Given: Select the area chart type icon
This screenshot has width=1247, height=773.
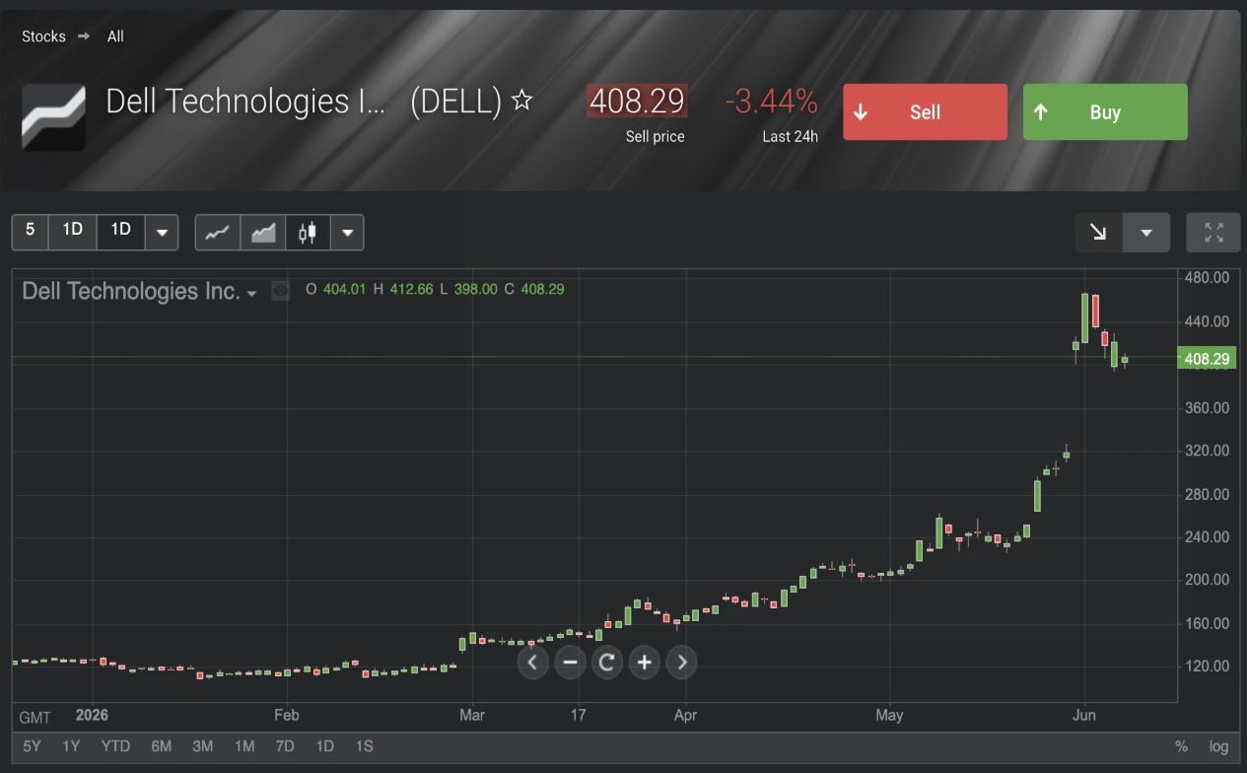Looking at the screenshot, I should (x=263, y=233).
